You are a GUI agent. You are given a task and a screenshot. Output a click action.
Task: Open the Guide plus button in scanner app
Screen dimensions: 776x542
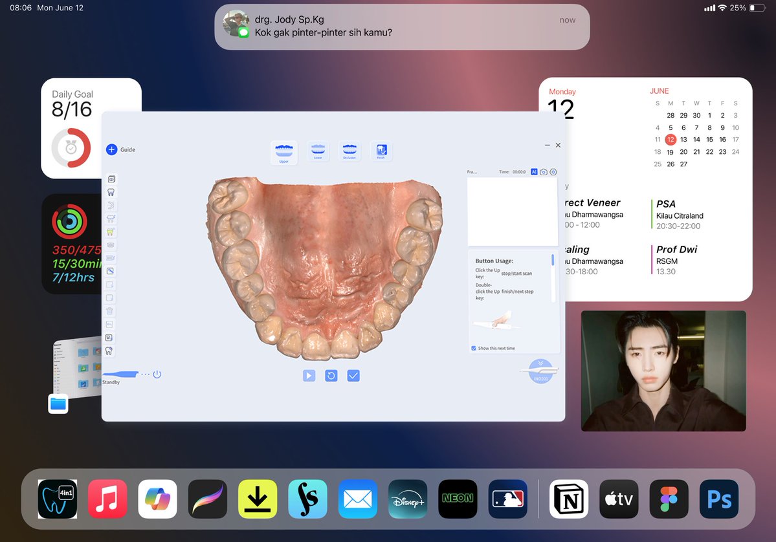pyautogui.click(x=111, y=149)
